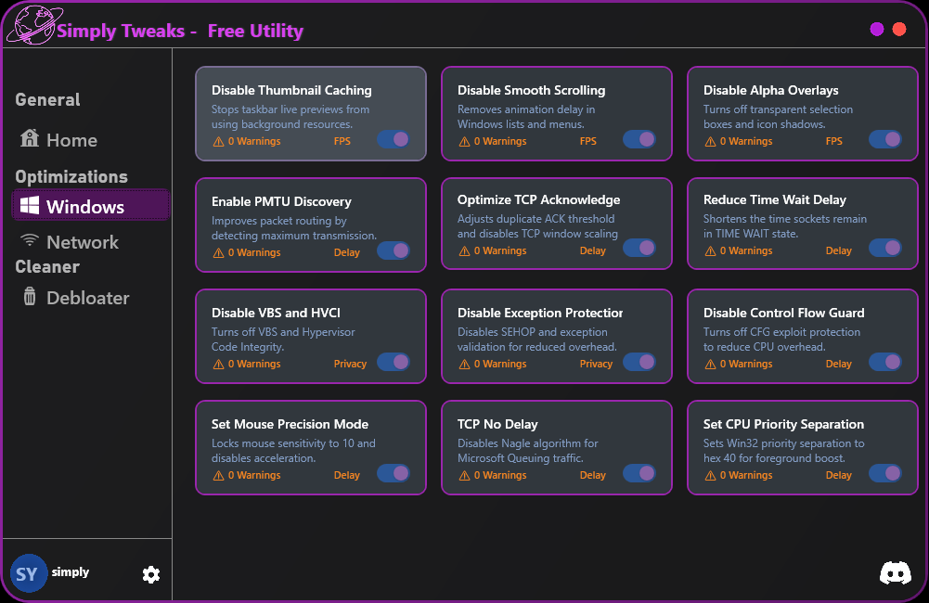Click the FPS tag on Disable Smooth Scrolling
929x603 pixels.
[x=587, y=142]
